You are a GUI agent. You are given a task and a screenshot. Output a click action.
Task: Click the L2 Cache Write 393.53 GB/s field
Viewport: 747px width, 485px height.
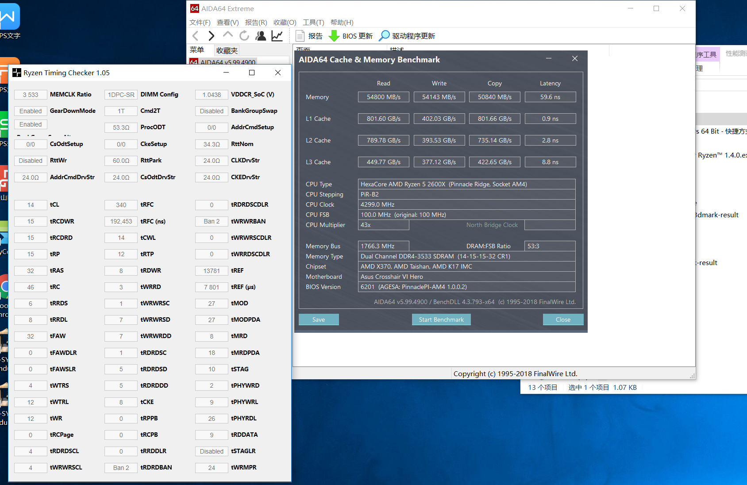439,140
